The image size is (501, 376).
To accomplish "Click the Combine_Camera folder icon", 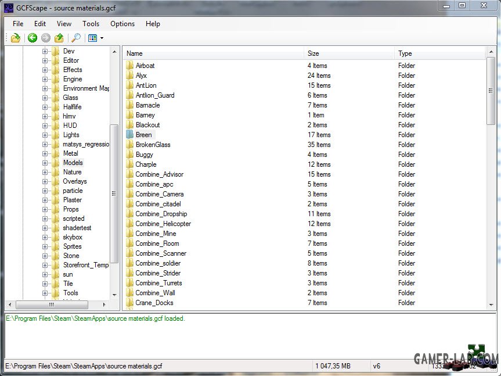I will [129, 194].
